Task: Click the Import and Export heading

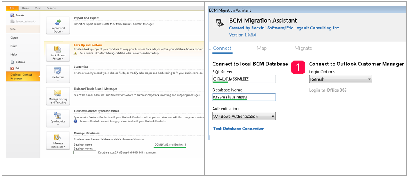Action: pos(86,18)
